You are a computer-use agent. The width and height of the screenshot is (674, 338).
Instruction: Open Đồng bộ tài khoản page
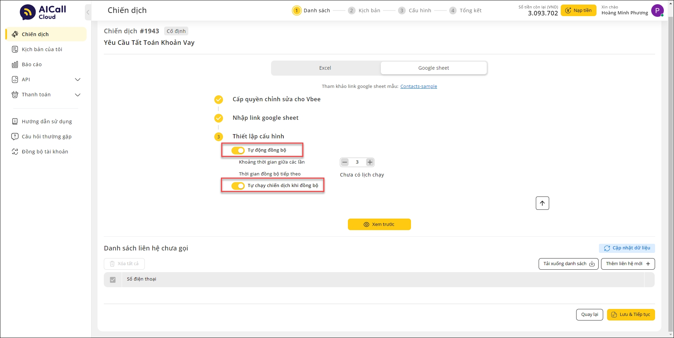coord(45,152)
